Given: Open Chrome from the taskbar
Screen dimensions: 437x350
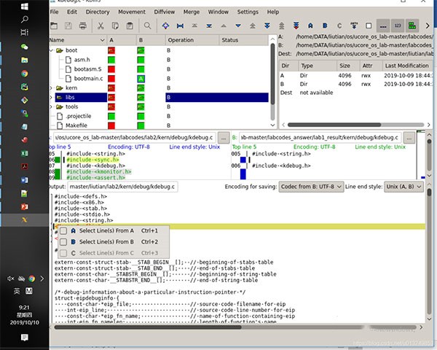Looking at the screenshot, I should coord(25,74).
